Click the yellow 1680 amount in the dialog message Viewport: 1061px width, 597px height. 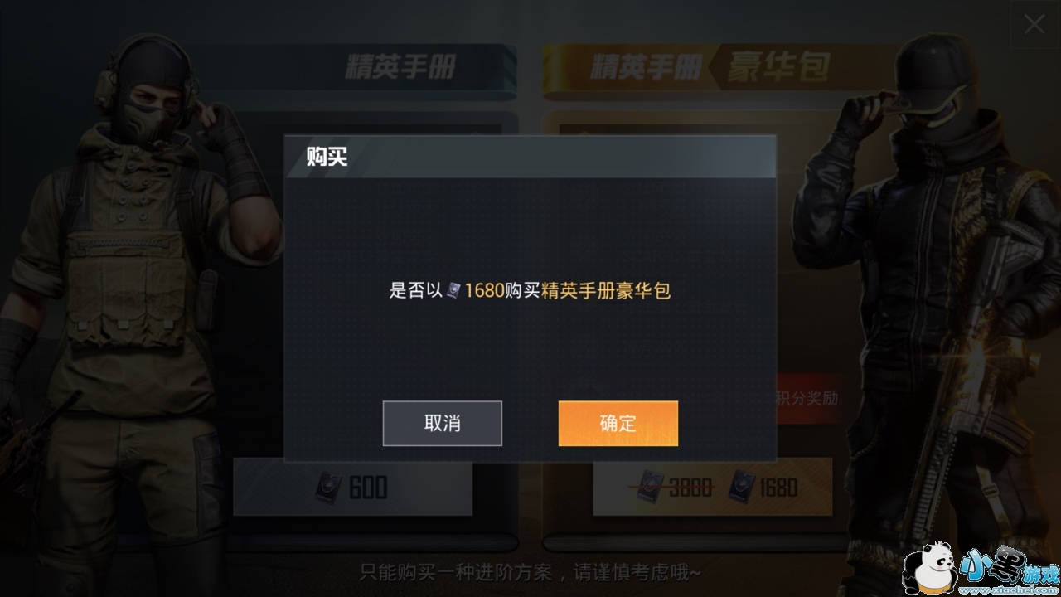pos(484,290)
